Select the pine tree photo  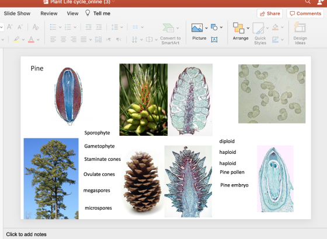[51, 178]
